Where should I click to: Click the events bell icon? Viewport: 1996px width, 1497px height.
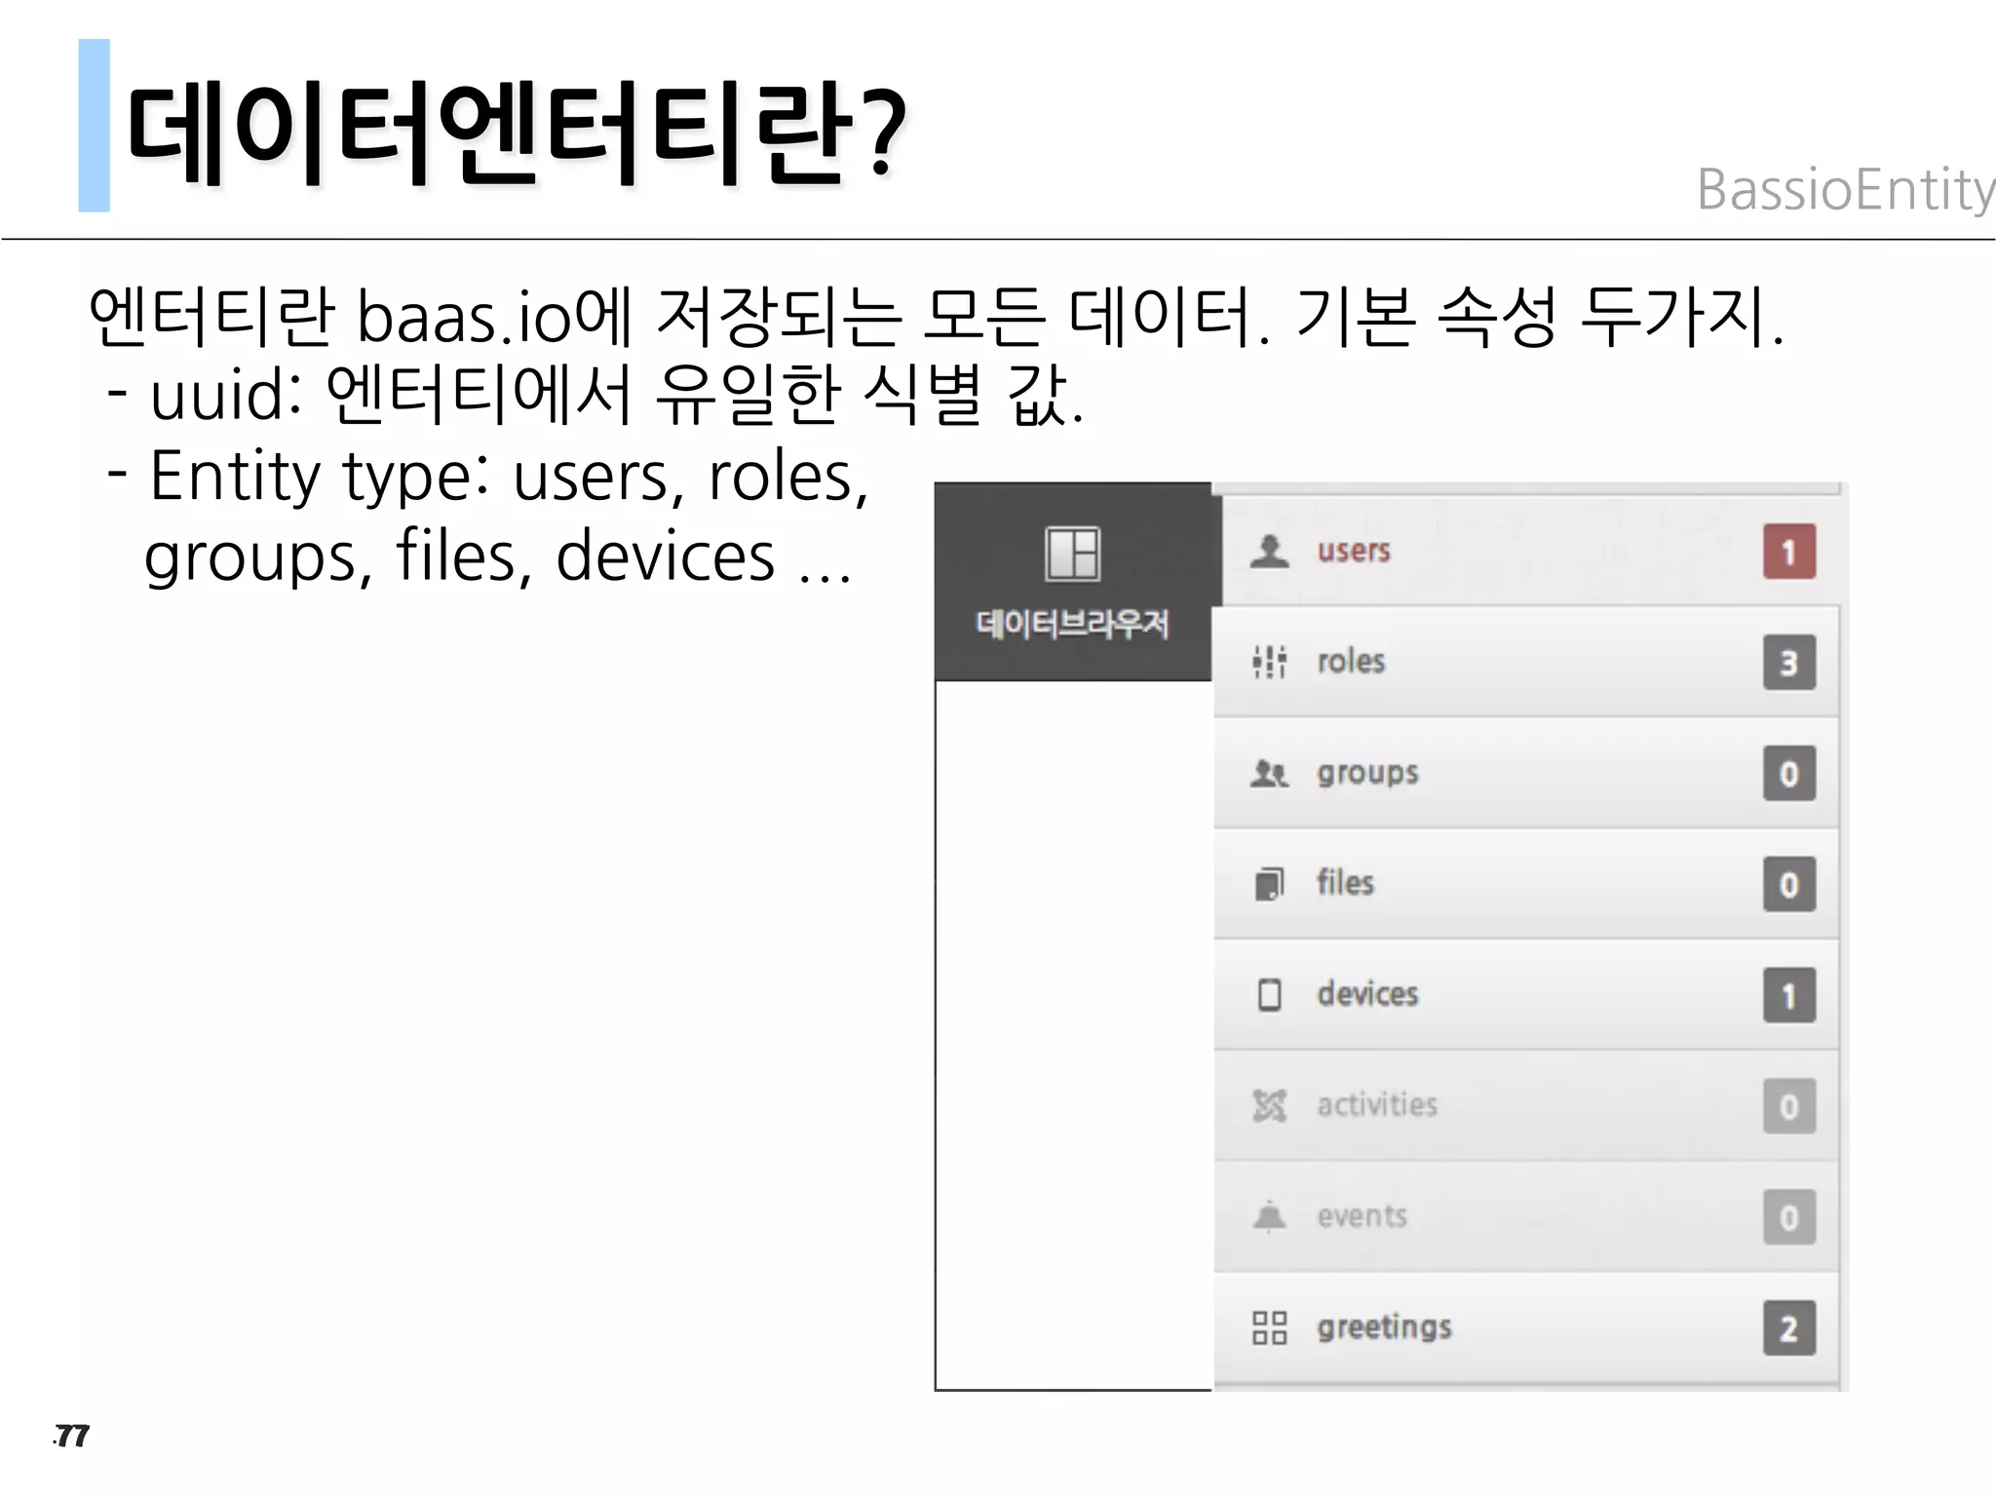click(1269, 1216)
